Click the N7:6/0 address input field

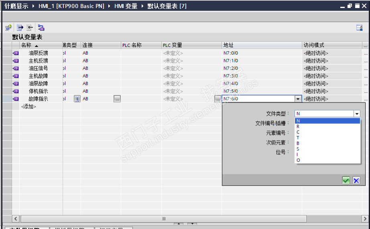click(x=258, y=99)
